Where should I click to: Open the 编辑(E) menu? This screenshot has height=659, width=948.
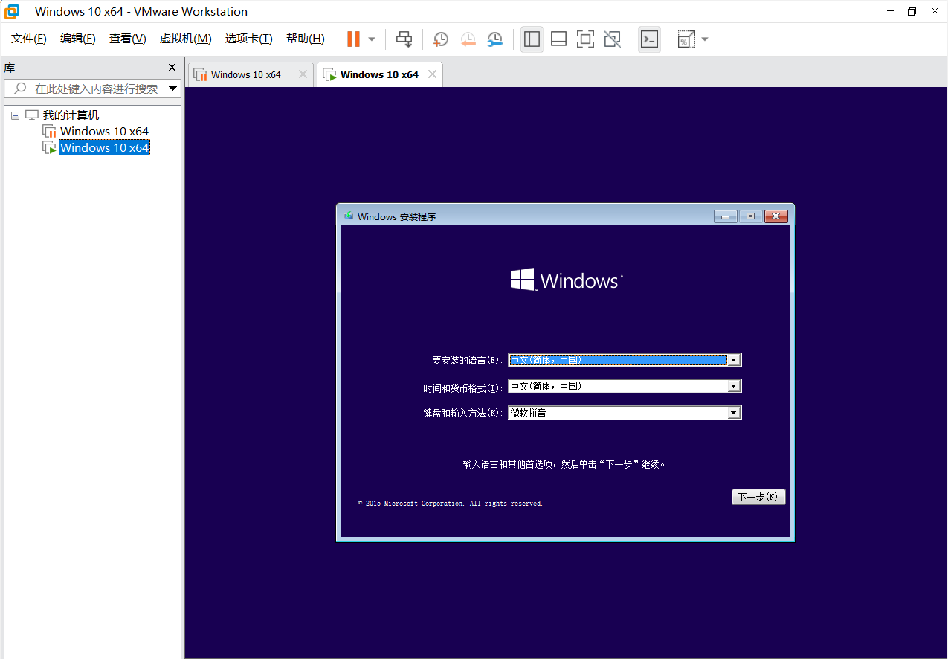(x=78, y=39)
